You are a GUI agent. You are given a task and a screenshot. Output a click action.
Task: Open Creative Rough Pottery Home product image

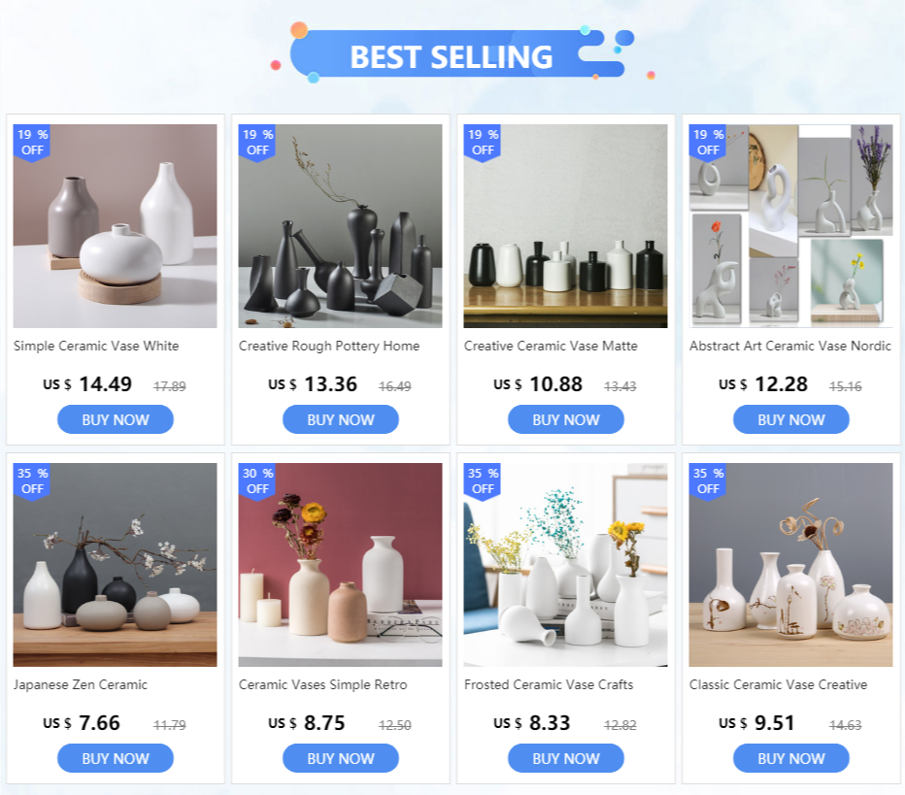tap(341, 226)
